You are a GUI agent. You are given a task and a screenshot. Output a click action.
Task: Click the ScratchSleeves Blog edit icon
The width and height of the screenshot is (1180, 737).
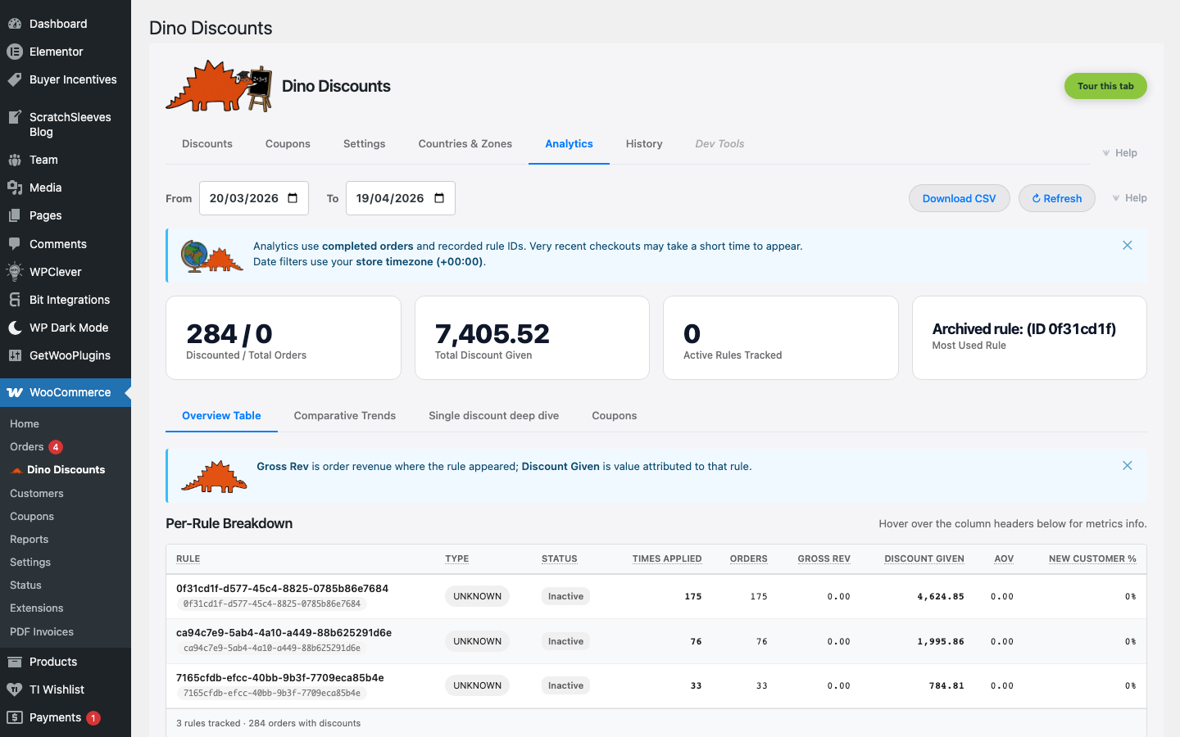point(15,117)
